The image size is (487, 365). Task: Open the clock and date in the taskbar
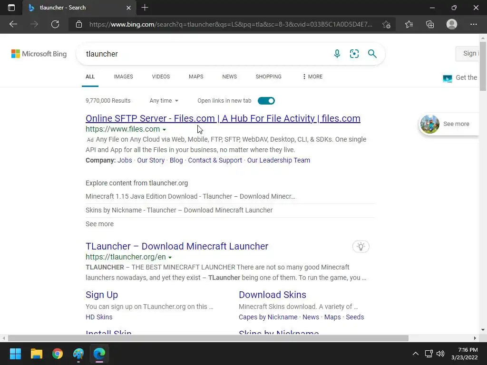pos(465,354)
